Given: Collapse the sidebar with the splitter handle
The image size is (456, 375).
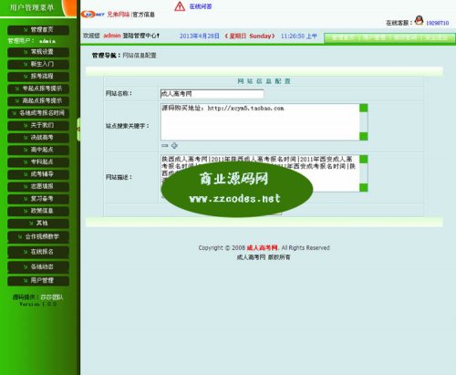Looking at the screenshot, I should (x=78, y=130).
